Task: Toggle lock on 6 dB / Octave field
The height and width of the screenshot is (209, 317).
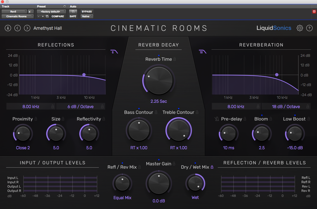Action: [102, 106]
